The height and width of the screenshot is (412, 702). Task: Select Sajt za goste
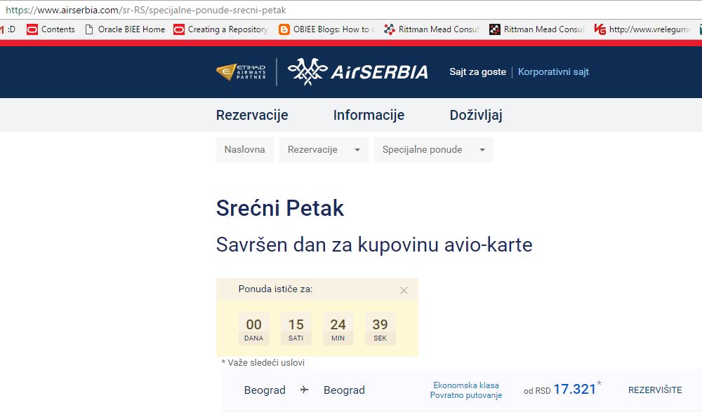(477, 72)
